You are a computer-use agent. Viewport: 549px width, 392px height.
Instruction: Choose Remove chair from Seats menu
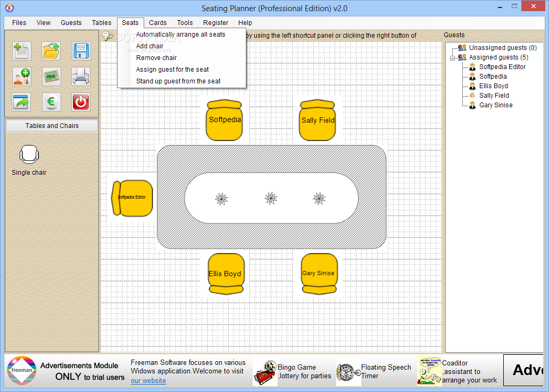[182, 58]
